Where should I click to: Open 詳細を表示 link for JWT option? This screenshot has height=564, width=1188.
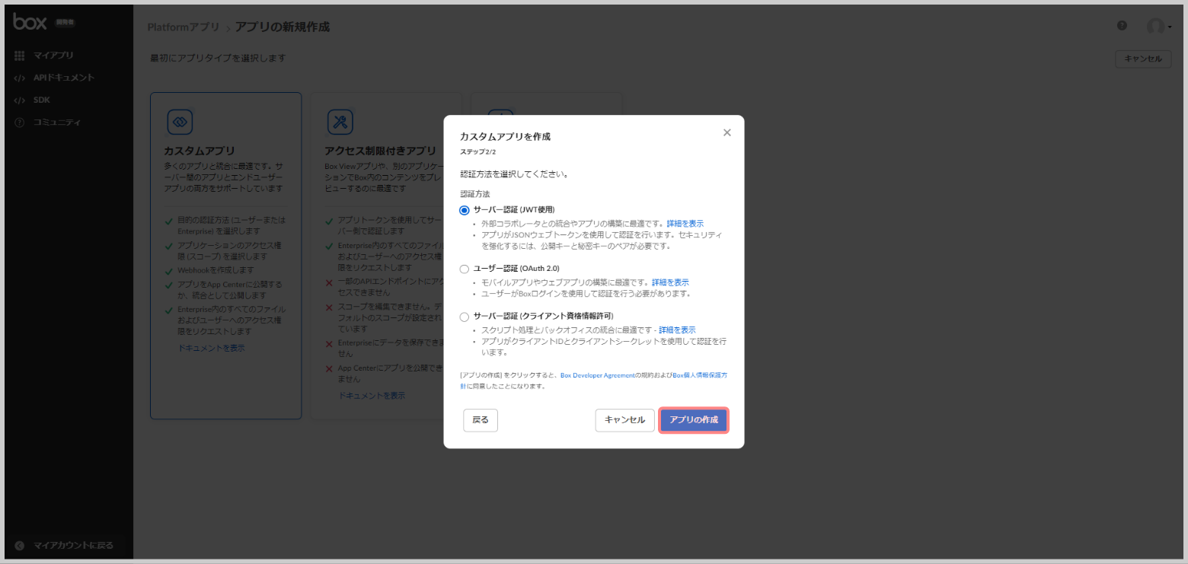pyautogui.click(x=685, y=224)
